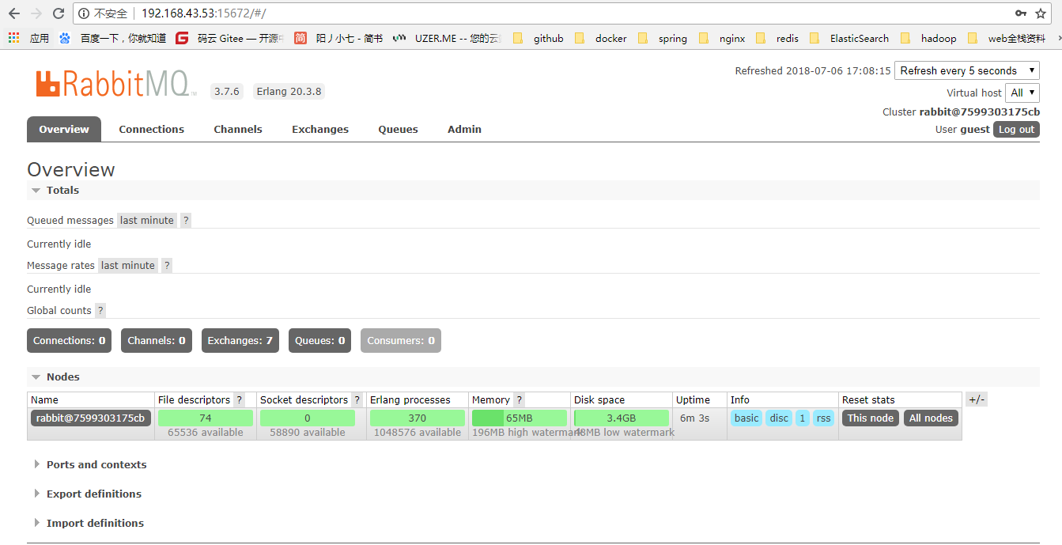Click the not-secure info icon
Image resolution: width=1062 pixels, height=545 pixels.
[85, 13]
